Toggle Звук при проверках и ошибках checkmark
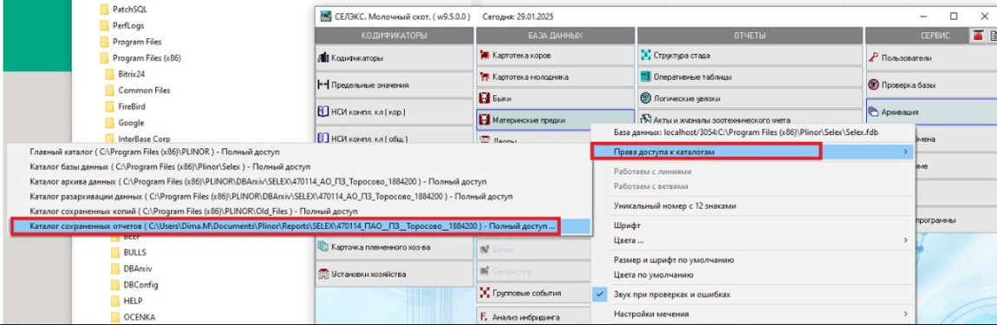 coord(600,295)
